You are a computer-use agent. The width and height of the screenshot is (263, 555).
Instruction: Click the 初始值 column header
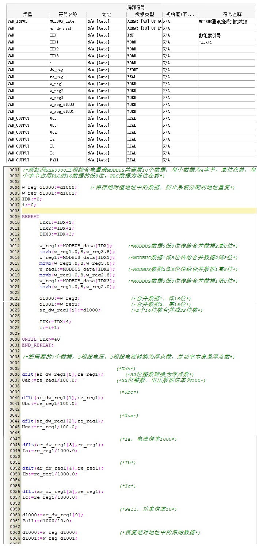[180, 14]
